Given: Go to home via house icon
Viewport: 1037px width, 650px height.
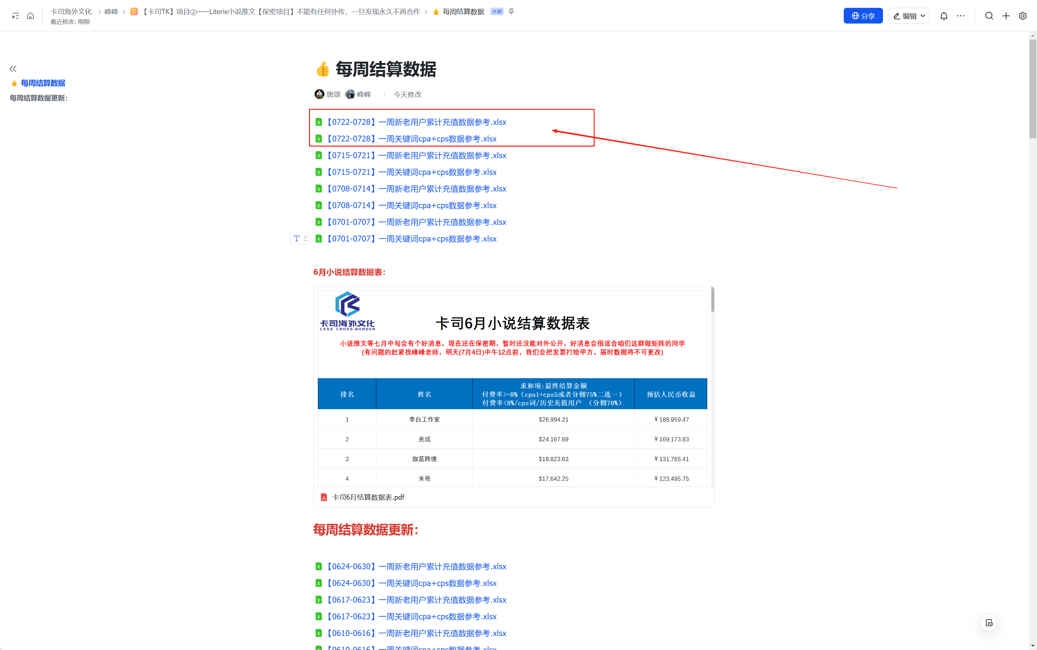Looking at the screenshot, I should pos(30,16).
